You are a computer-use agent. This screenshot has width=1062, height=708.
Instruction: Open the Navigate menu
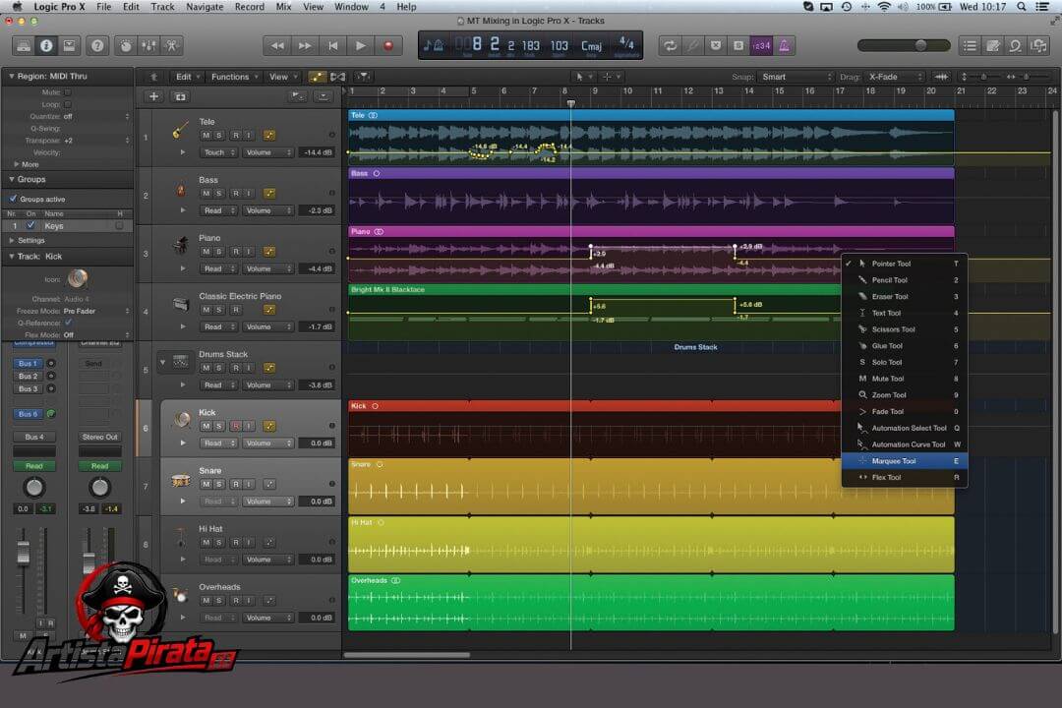click(x=205, y=7)
